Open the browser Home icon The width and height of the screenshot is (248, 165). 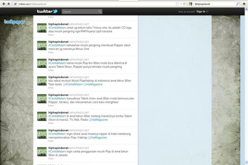244,4
